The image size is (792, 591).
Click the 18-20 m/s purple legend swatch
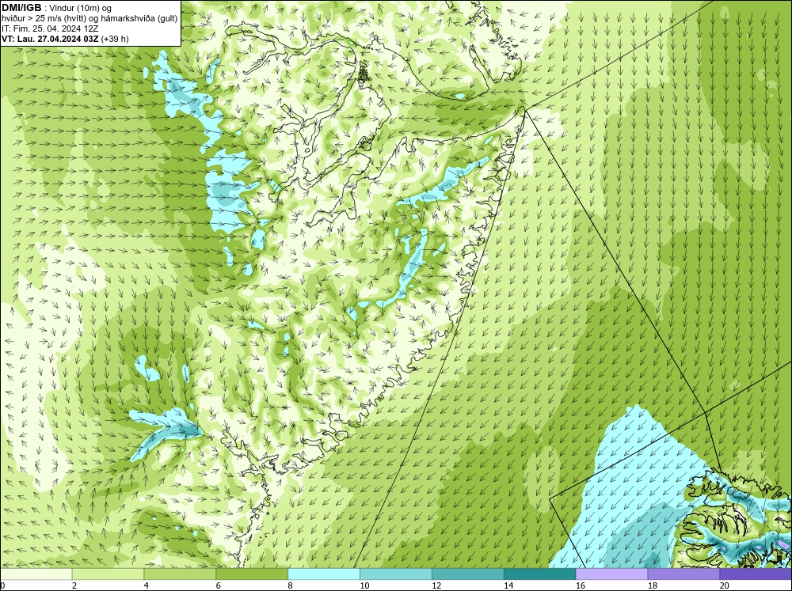click(x=684, y=574)
